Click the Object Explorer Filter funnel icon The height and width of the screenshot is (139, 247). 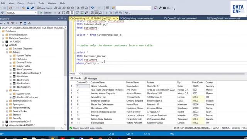(x=21, y=23)
